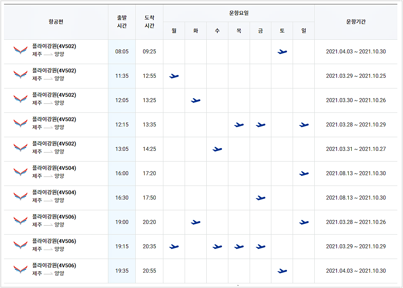Click the 화 day header
This screenshot has width=403, height=288.
pyautogui.click(x=196, y=31)
